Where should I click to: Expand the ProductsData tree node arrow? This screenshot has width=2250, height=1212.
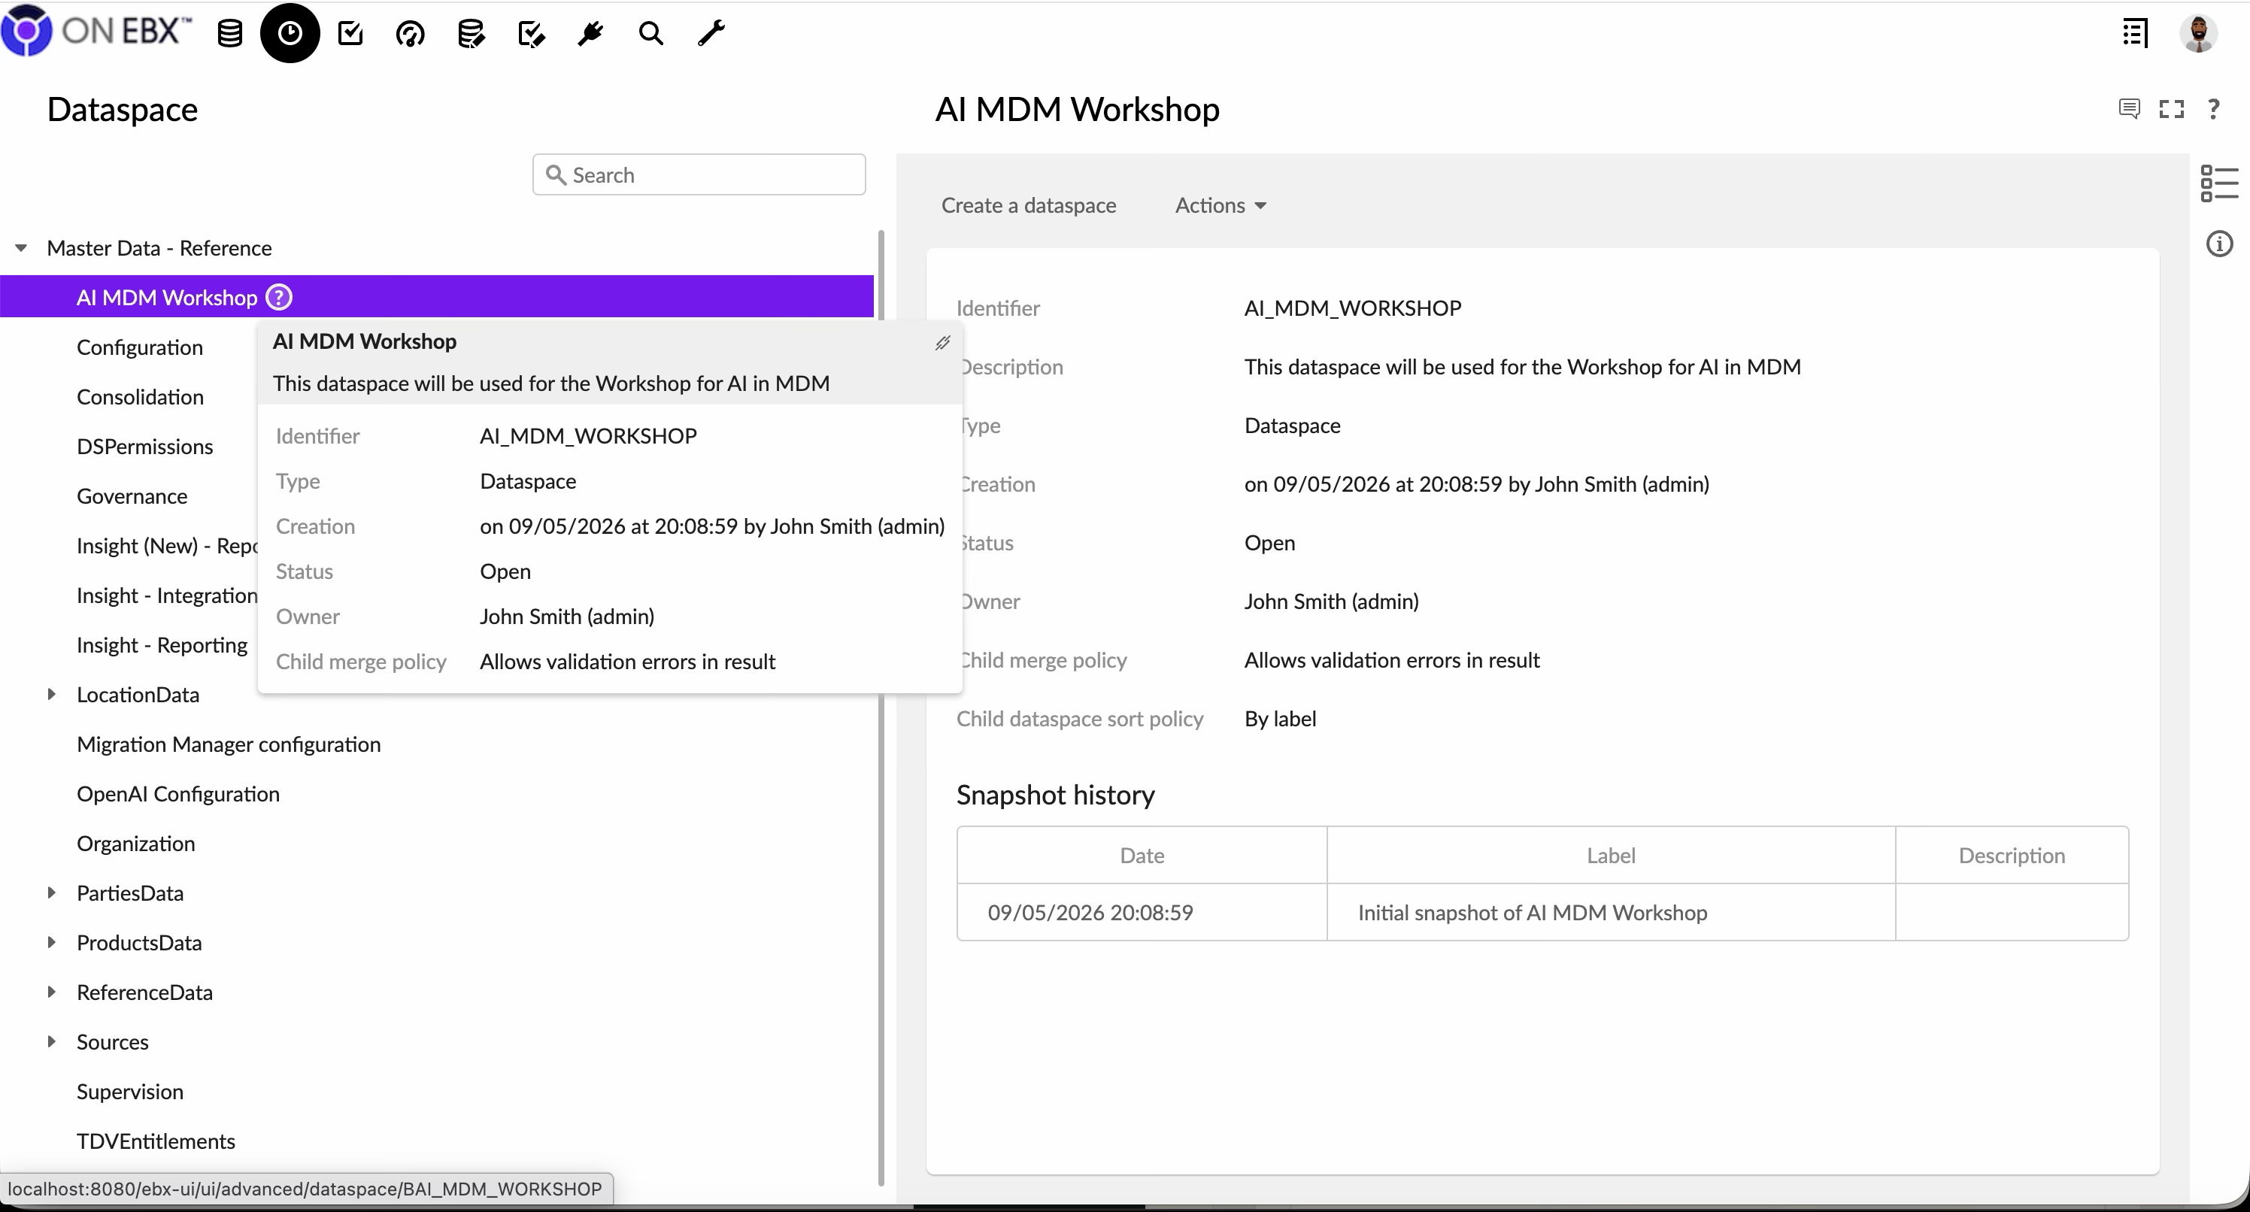pyautogui.click(x=52, y=942)
